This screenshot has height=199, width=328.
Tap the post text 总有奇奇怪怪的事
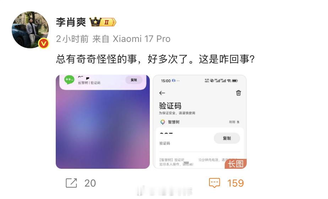(x=97, y=59)
